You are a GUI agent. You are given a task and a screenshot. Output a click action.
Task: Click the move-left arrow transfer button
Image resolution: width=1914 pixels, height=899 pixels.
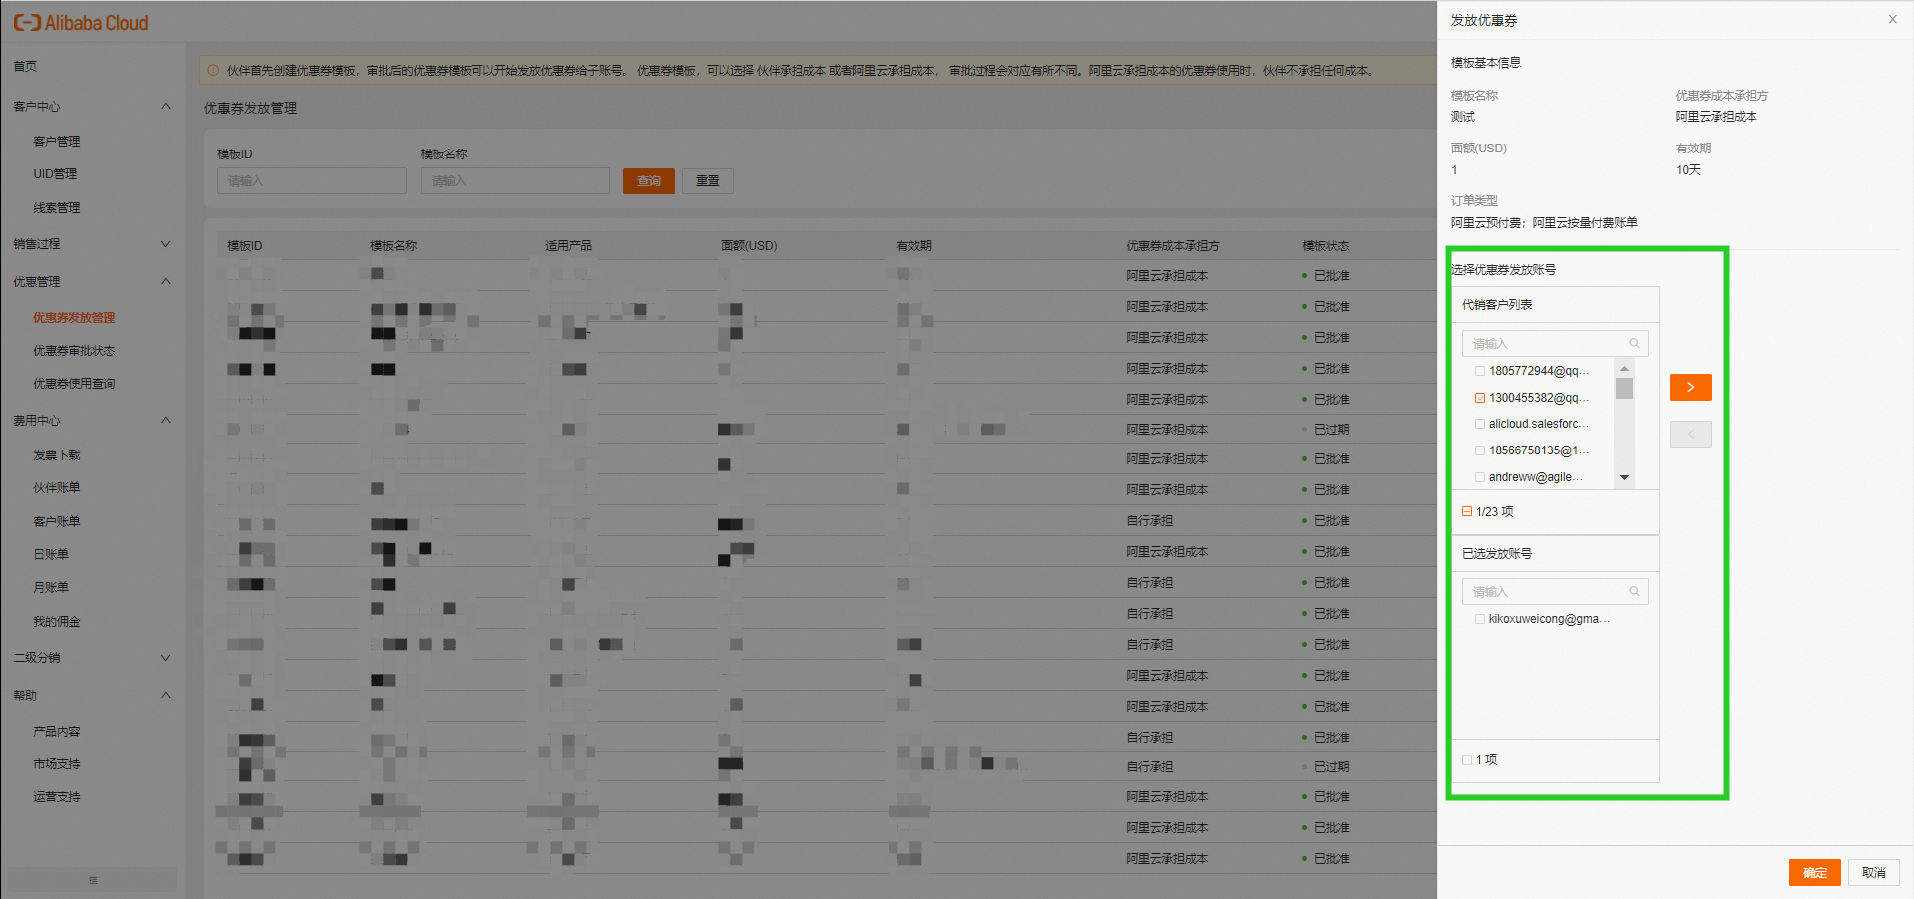(x=1690, y=434)
